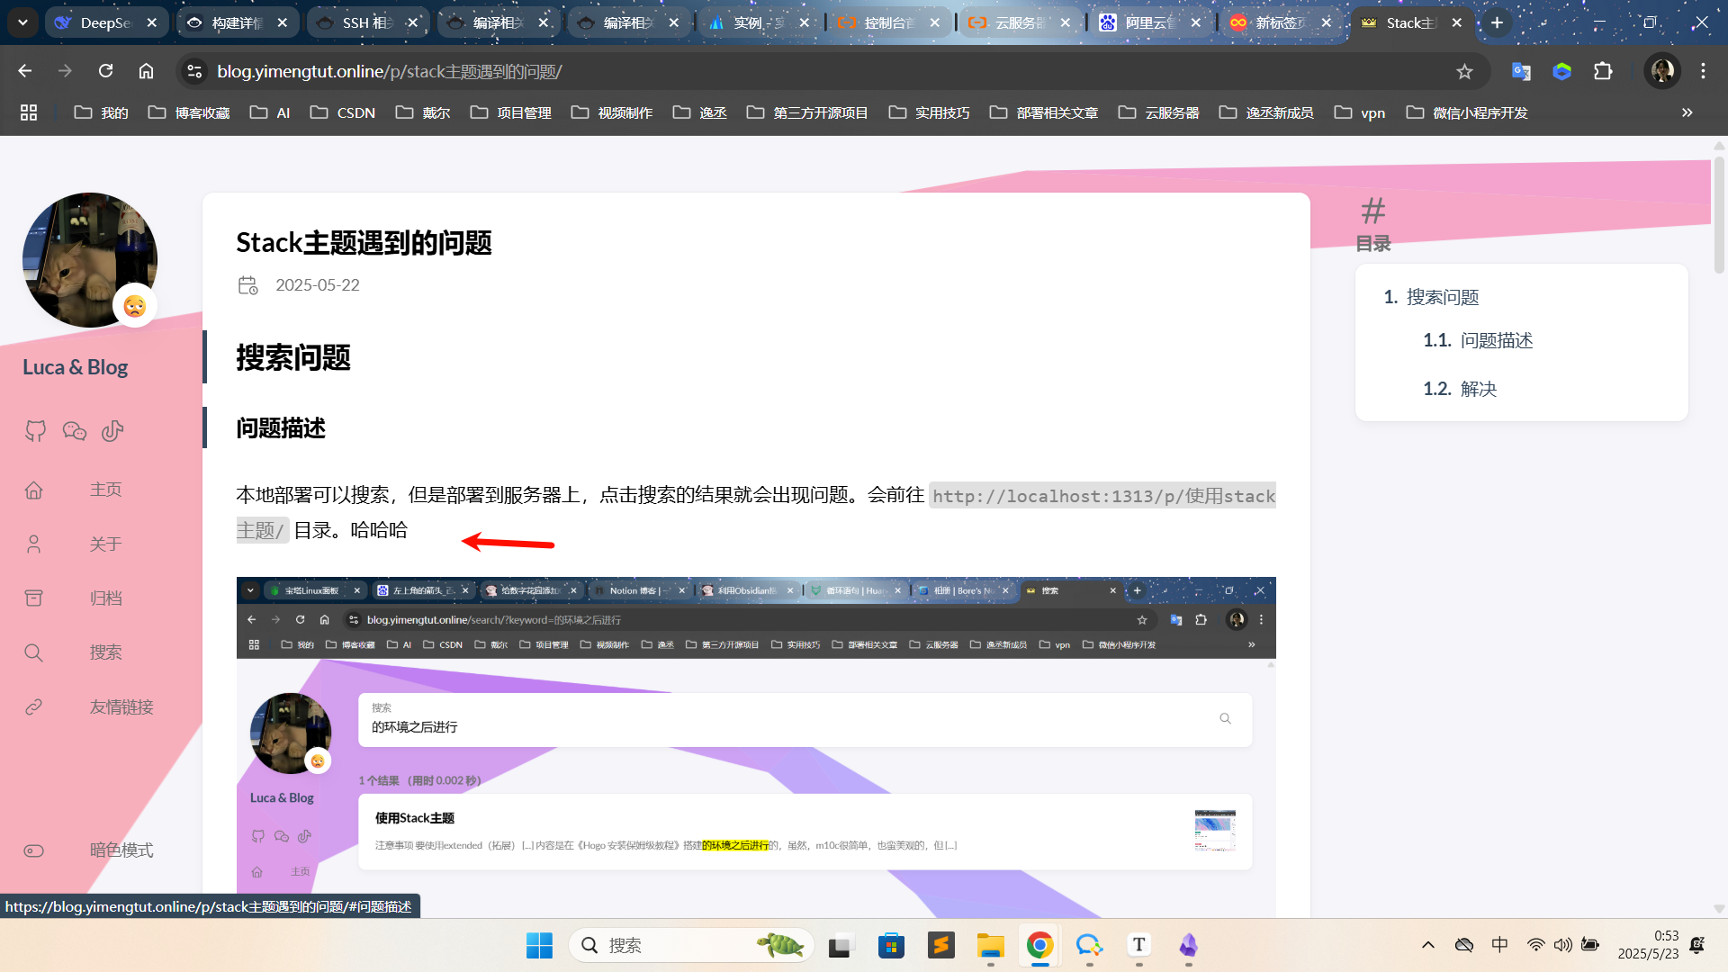Expand the system tray hidden icons arrow
The width and height of the screenshot is (1728, 972).
pos(1427,945)
